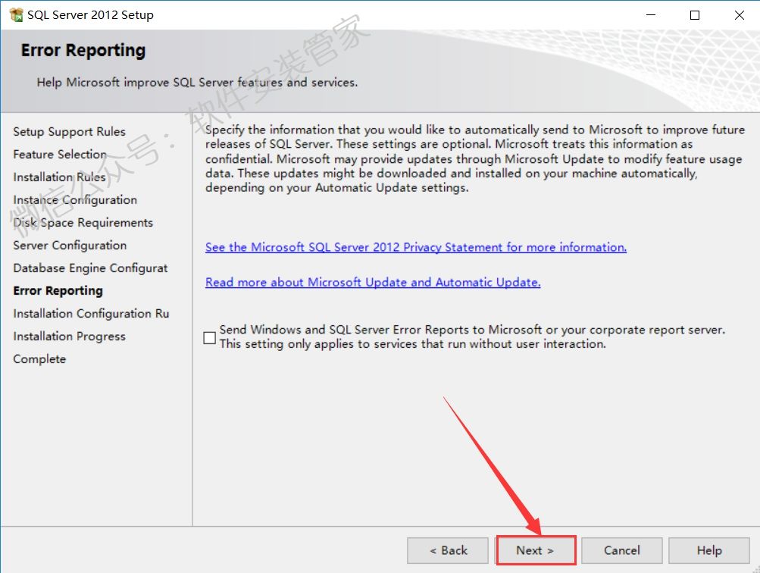The width and height of the screenshot is (760, 573).
Task: Click the 'Specify the information' description paragraph
Action: click(475, 158)
